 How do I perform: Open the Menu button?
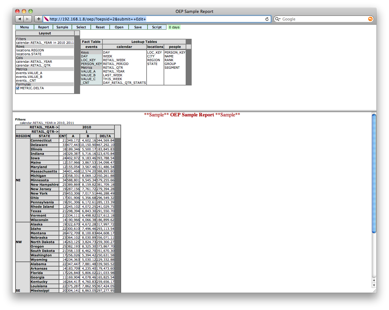click(x=24, y=27)
